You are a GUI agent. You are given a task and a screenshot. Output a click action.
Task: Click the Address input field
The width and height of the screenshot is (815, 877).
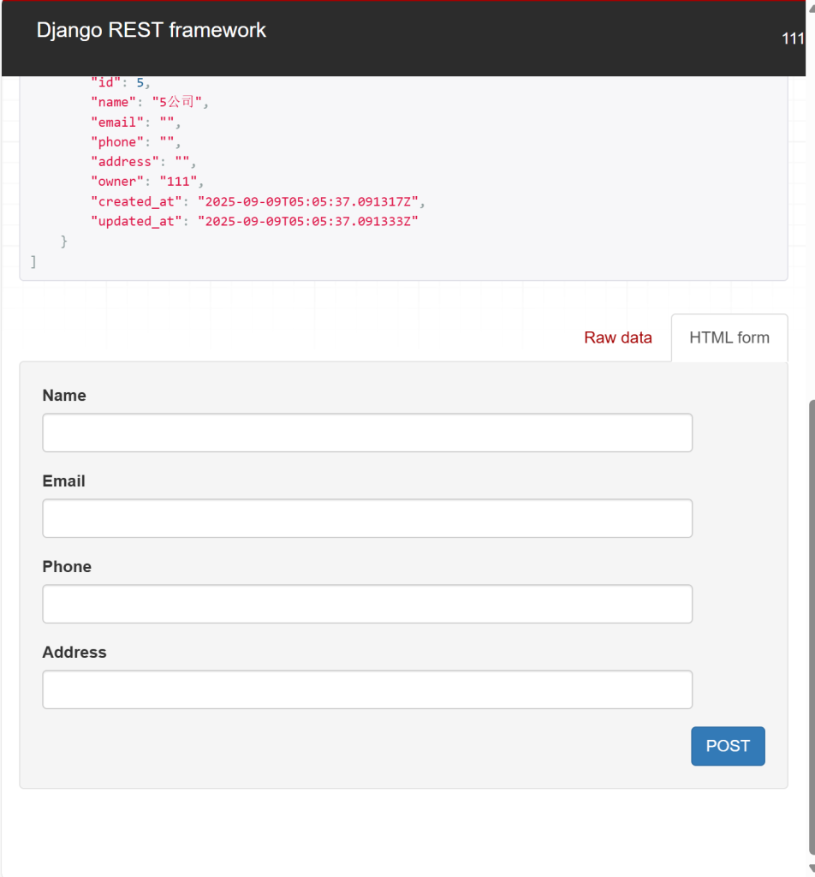tap(367, 689)
